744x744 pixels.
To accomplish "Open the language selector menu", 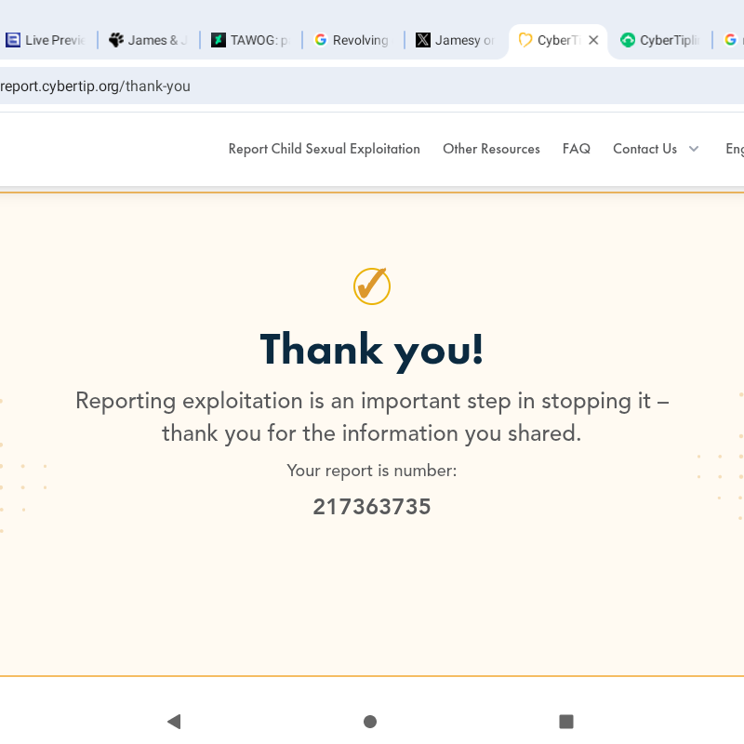I will (x=735, y=149).
